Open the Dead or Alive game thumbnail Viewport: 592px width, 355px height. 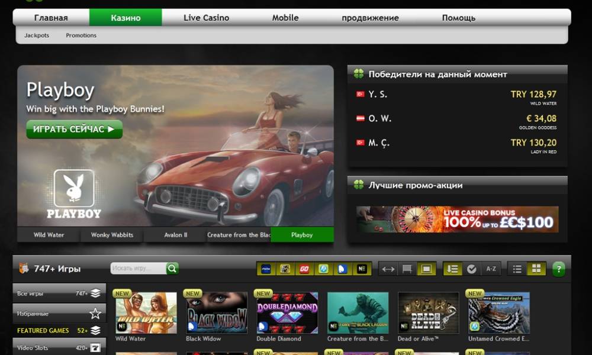429,313
